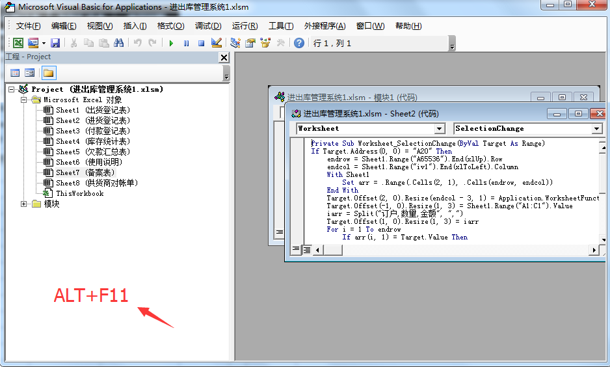Screen dimensions: 610x367
Task: Click the Insert UserForm toolbar icon
Action: (33, 43)
